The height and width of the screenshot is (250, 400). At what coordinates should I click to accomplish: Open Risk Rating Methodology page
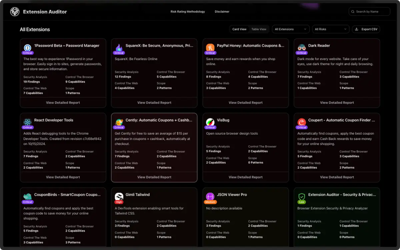(x=188, y=12)
